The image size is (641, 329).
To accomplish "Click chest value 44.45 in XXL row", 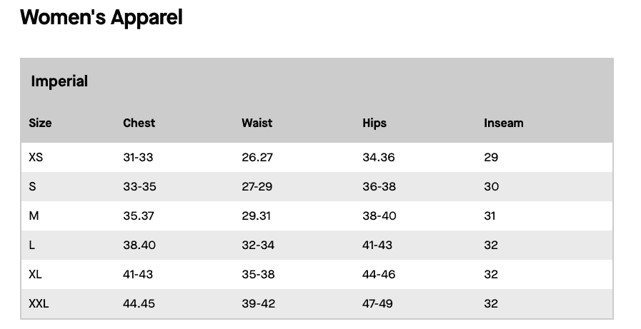I will point(139,303).
